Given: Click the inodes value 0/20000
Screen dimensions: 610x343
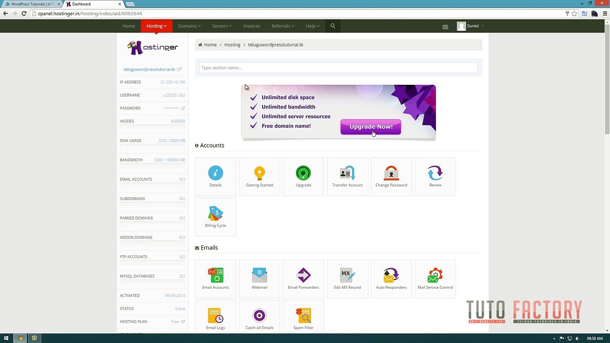Looking at the screenshot, I should [178, 121].
